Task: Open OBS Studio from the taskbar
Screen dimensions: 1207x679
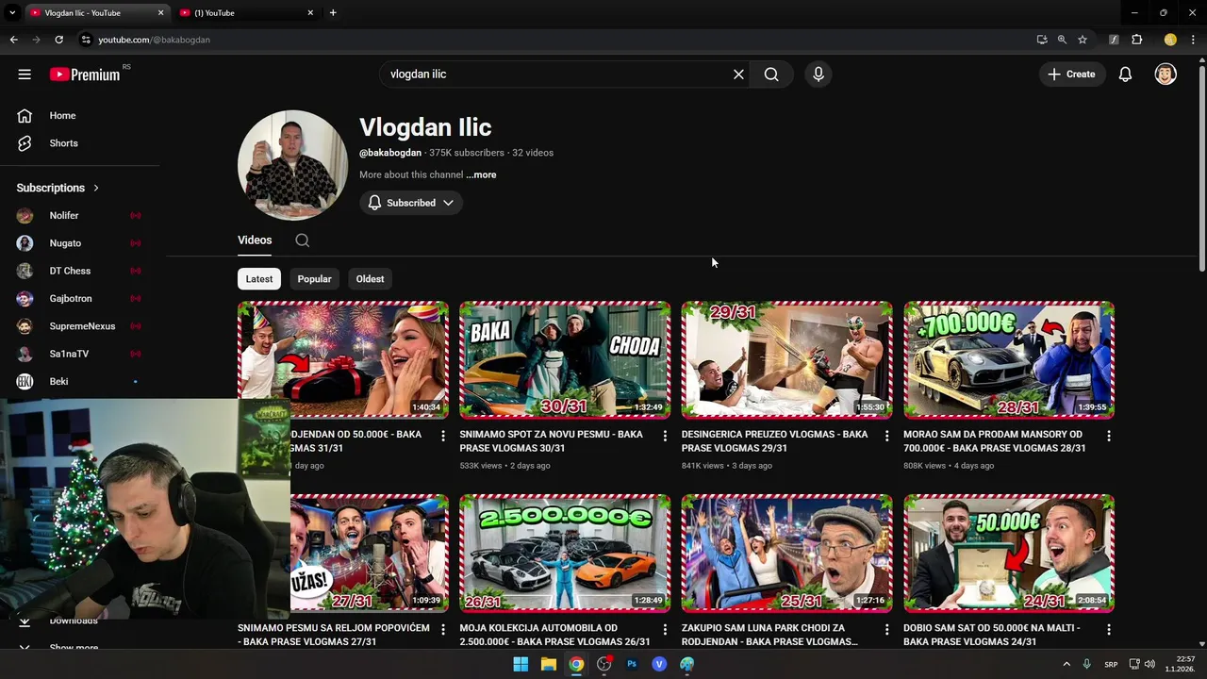Action: [603, 664]
